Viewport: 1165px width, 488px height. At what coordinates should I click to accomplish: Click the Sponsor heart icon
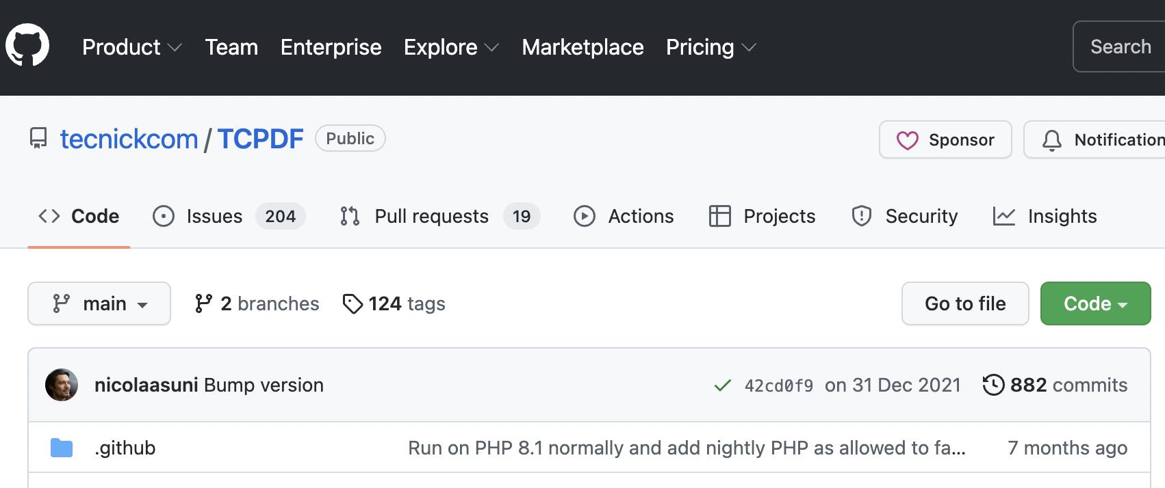pos(907,140)
